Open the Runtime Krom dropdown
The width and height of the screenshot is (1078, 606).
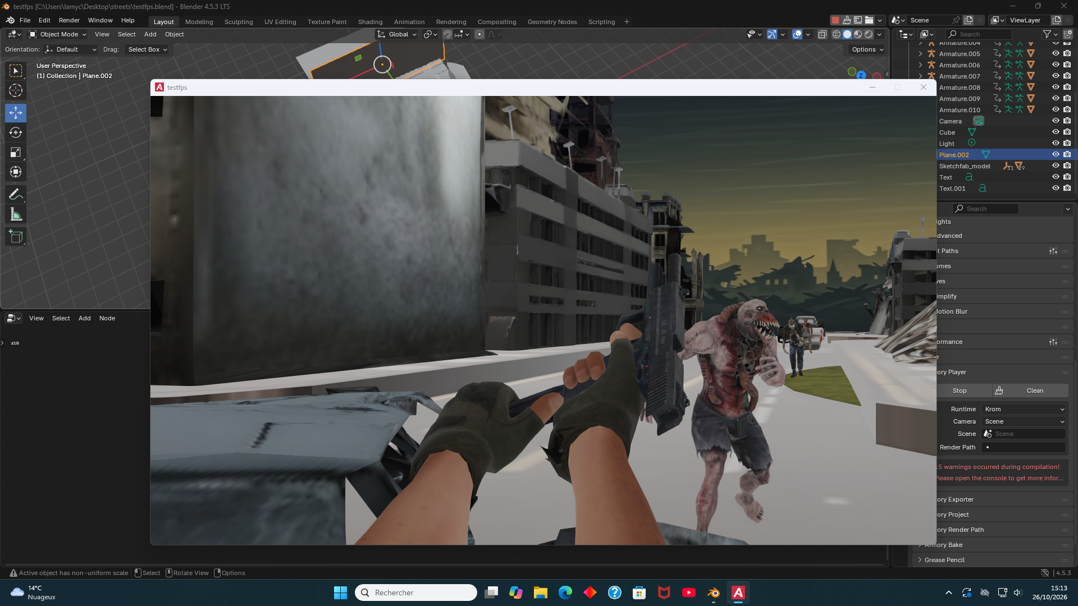1024,409
